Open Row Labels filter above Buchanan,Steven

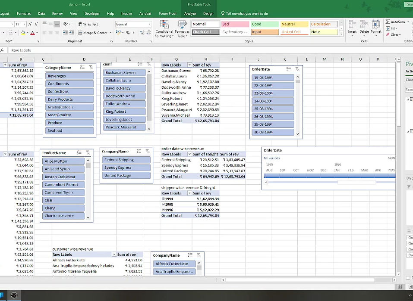tap(189, 65)
